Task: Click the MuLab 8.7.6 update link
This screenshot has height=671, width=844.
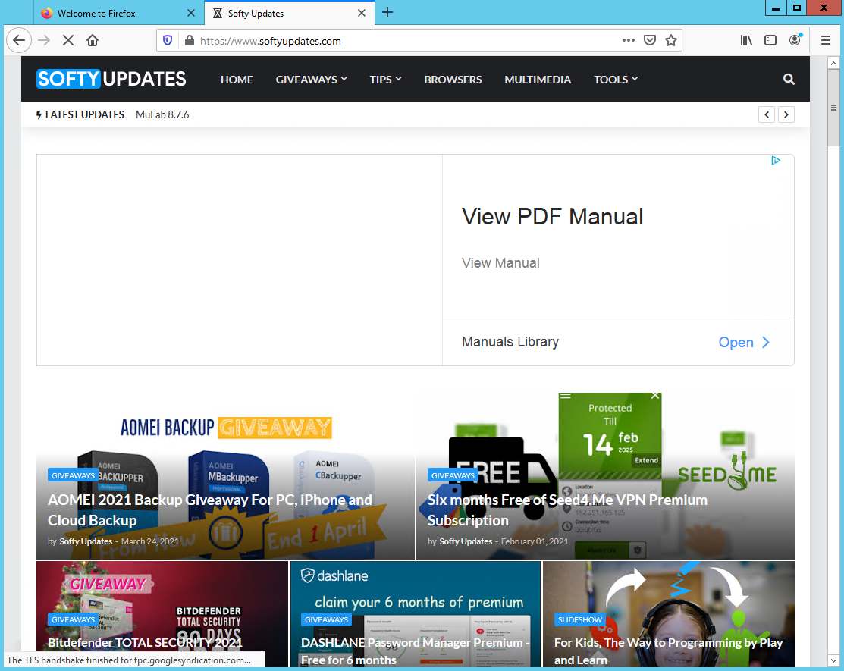Action: pyautogui.click(x=162, y=114)
